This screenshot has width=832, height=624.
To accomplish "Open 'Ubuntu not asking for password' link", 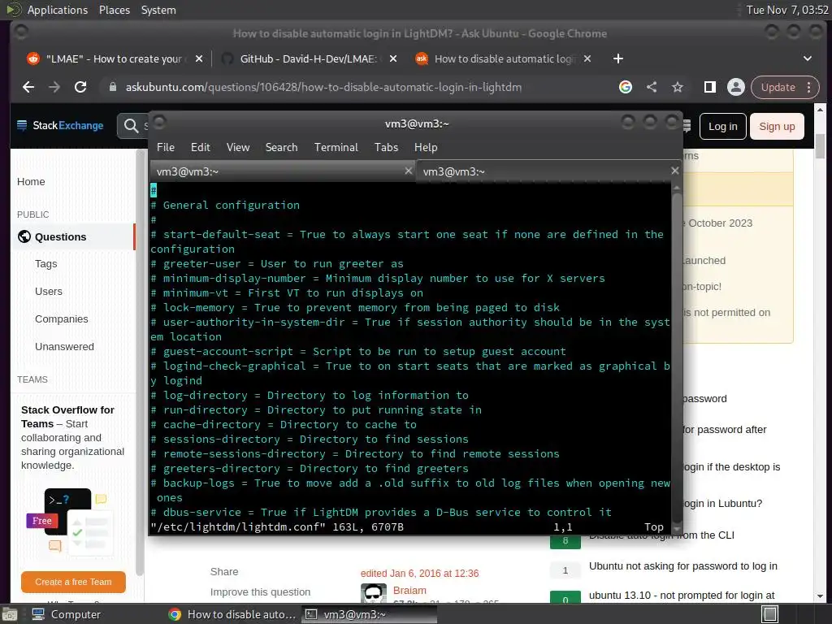I will 682,566.
